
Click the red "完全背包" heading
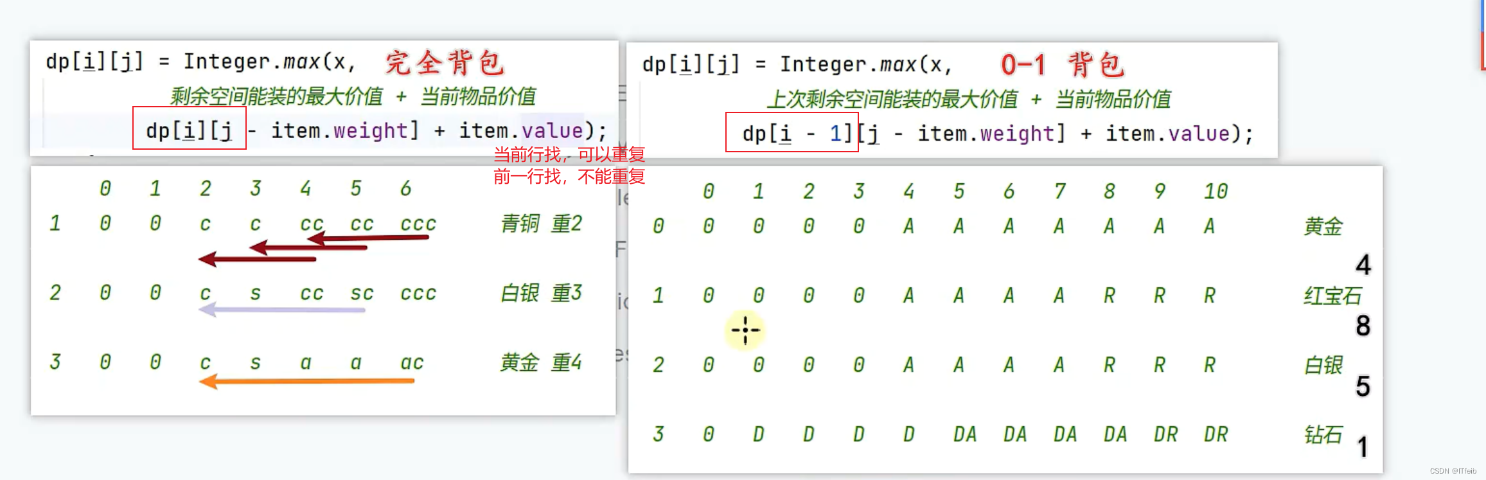pyautogui.click(x=445, y=63)
